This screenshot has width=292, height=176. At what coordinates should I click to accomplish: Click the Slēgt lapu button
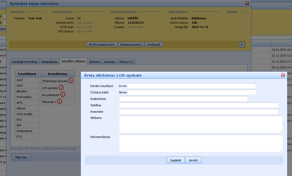(21, 157)
